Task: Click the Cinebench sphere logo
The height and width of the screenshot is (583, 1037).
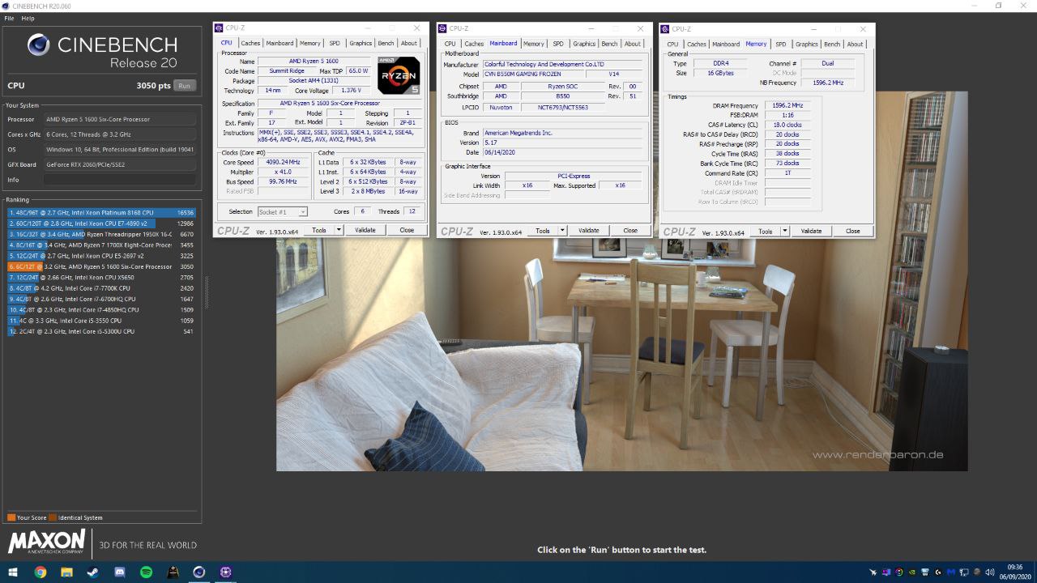Action: click(38, 45)
